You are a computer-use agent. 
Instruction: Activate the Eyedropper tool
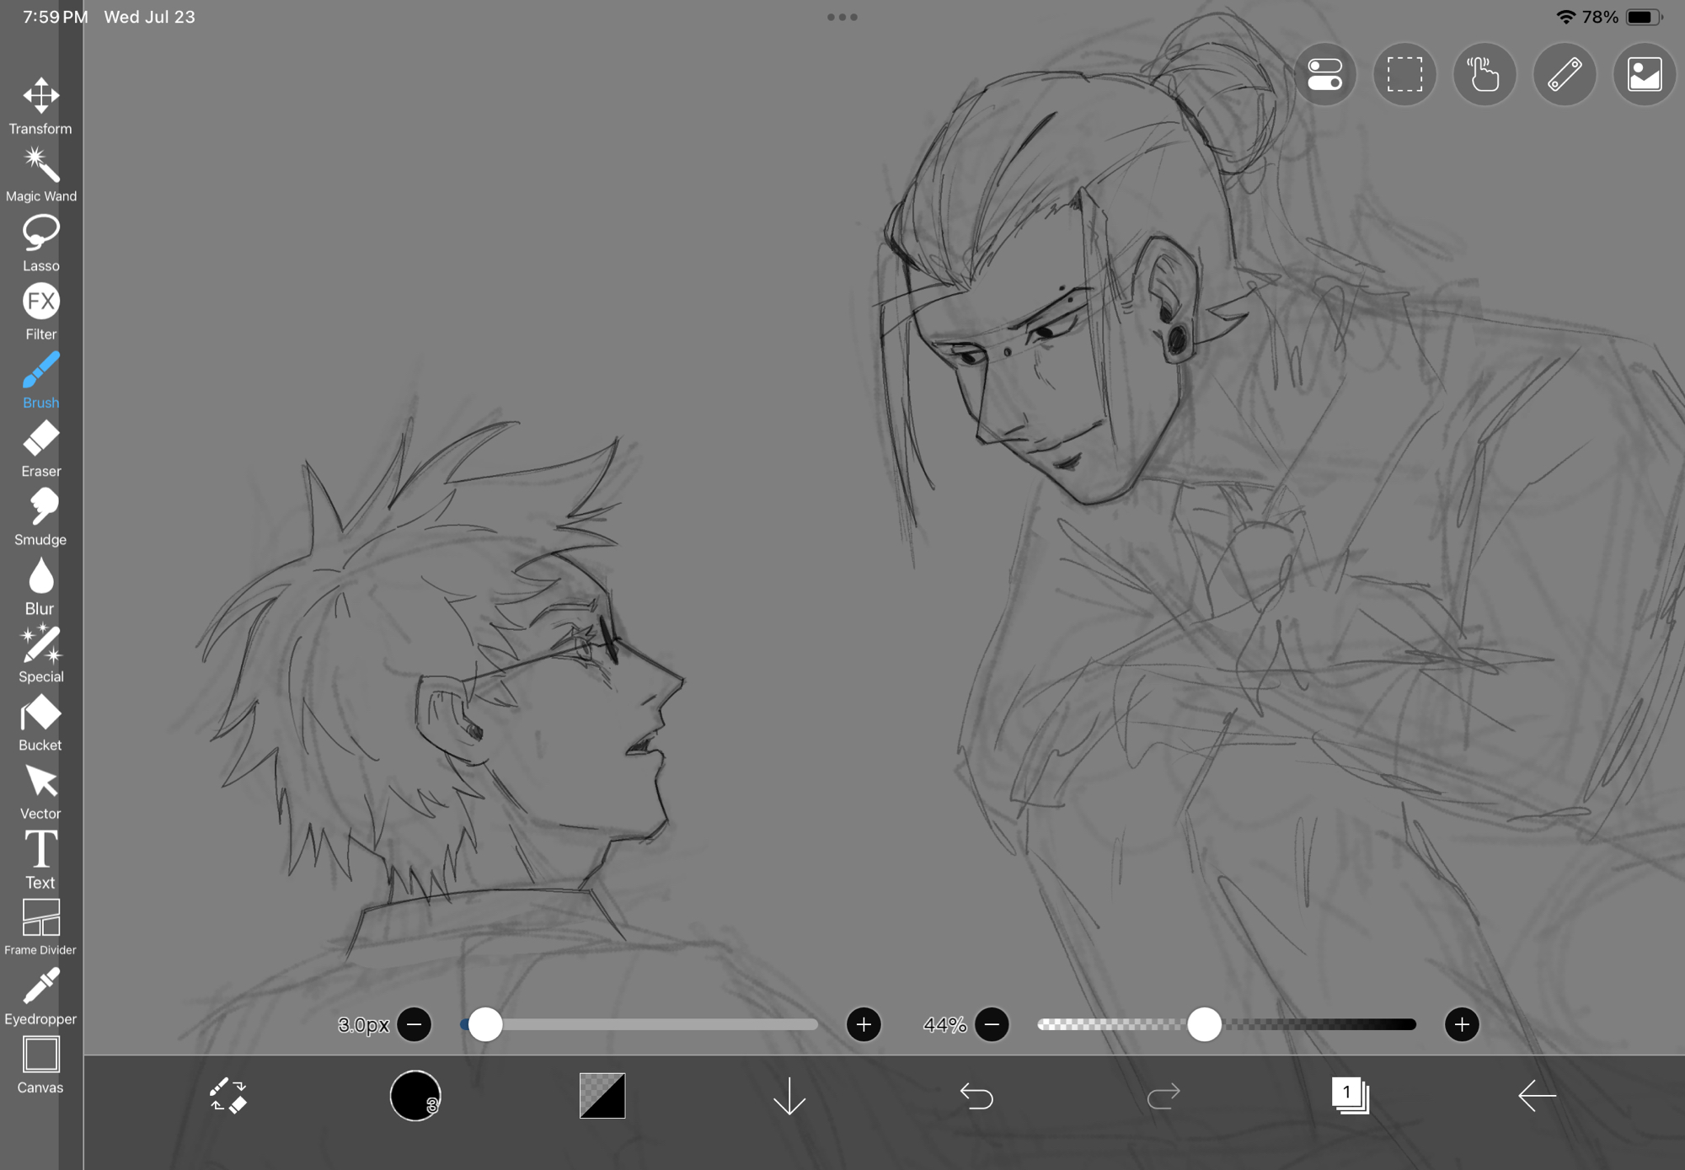pyautogui.click(x=40, y=996)
